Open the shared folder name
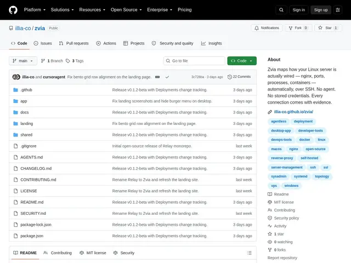 point(26,135)
